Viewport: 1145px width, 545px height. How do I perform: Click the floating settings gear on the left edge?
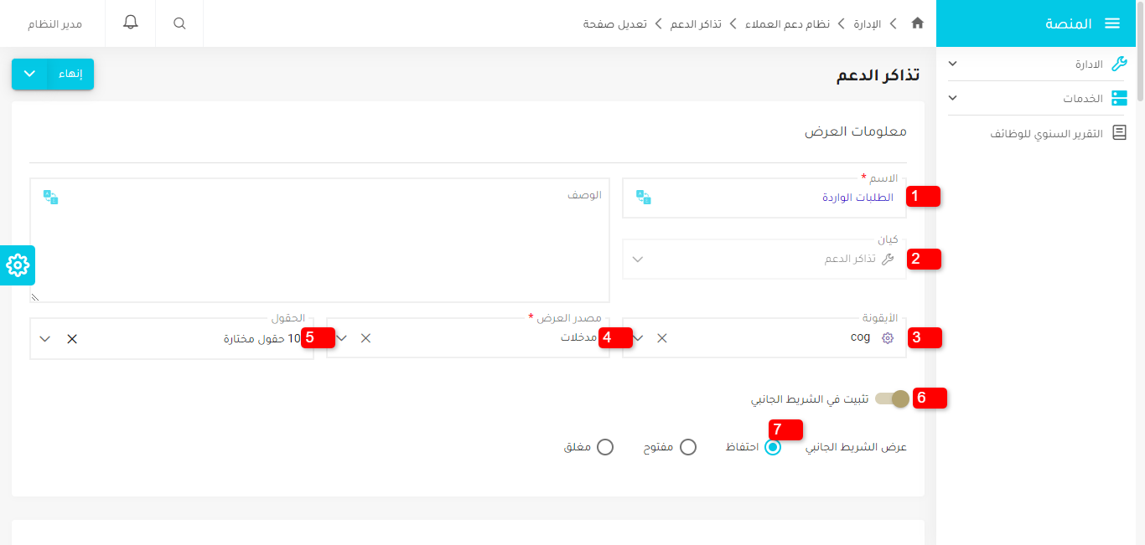click(x=16, y=265)
